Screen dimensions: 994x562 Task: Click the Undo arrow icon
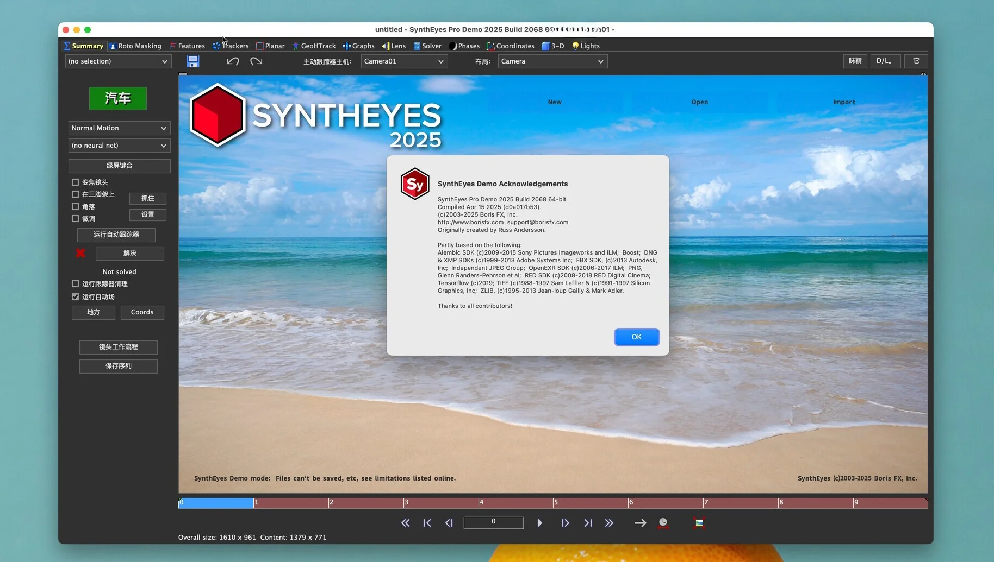pyautogui.click(x=233, y=61)
